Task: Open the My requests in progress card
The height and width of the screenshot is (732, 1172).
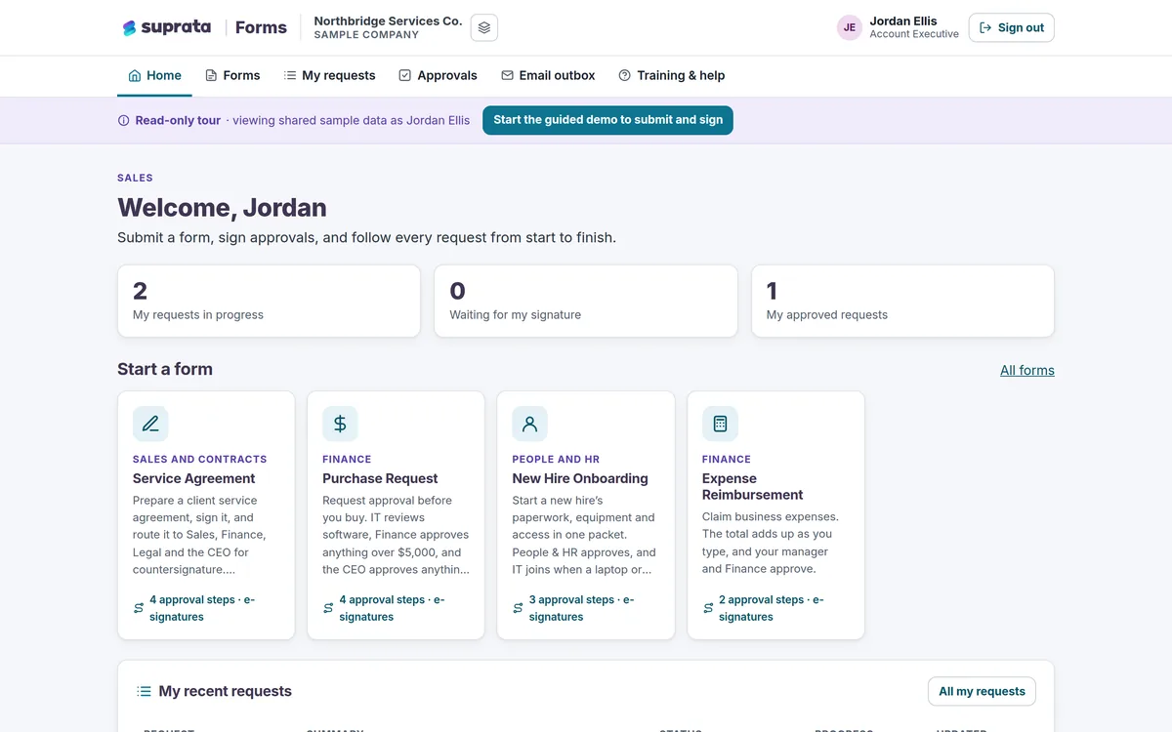Action: [269, 302]
